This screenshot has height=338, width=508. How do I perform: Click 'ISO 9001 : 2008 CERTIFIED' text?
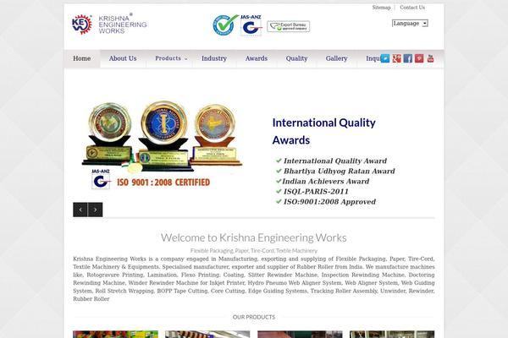click(163, 183)
